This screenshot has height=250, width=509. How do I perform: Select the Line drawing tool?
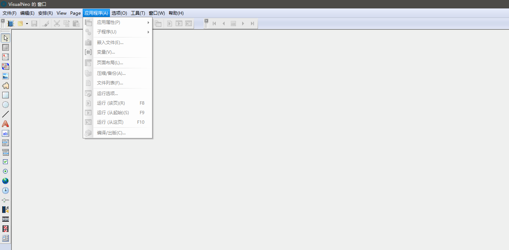coord(6,114)
